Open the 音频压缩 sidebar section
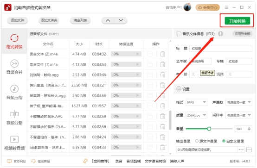 [14, 92]
